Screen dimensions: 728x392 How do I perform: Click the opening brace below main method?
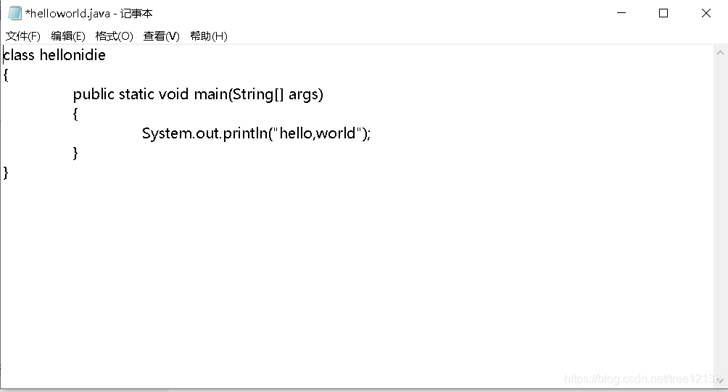75,114
